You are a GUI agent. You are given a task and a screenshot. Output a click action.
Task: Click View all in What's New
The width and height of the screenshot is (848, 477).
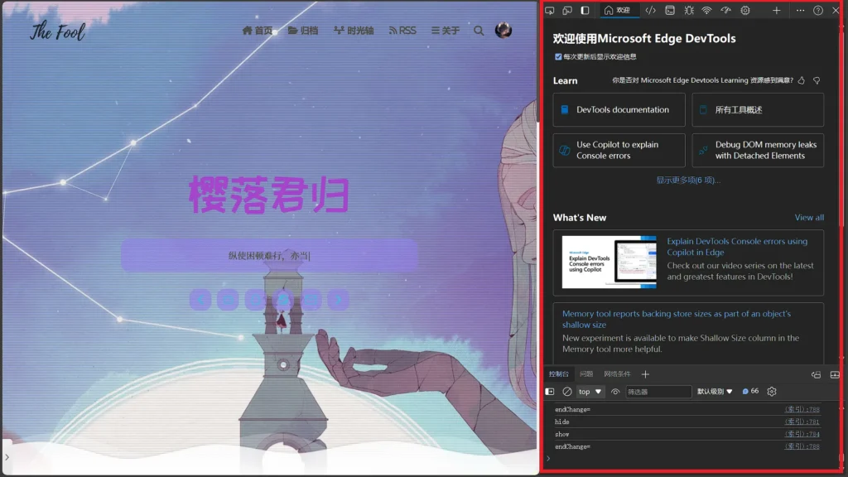click(x=809, y=218)
